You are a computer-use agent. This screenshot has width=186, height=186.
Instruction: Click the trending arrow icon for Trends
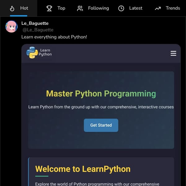[x=158, y=8]
